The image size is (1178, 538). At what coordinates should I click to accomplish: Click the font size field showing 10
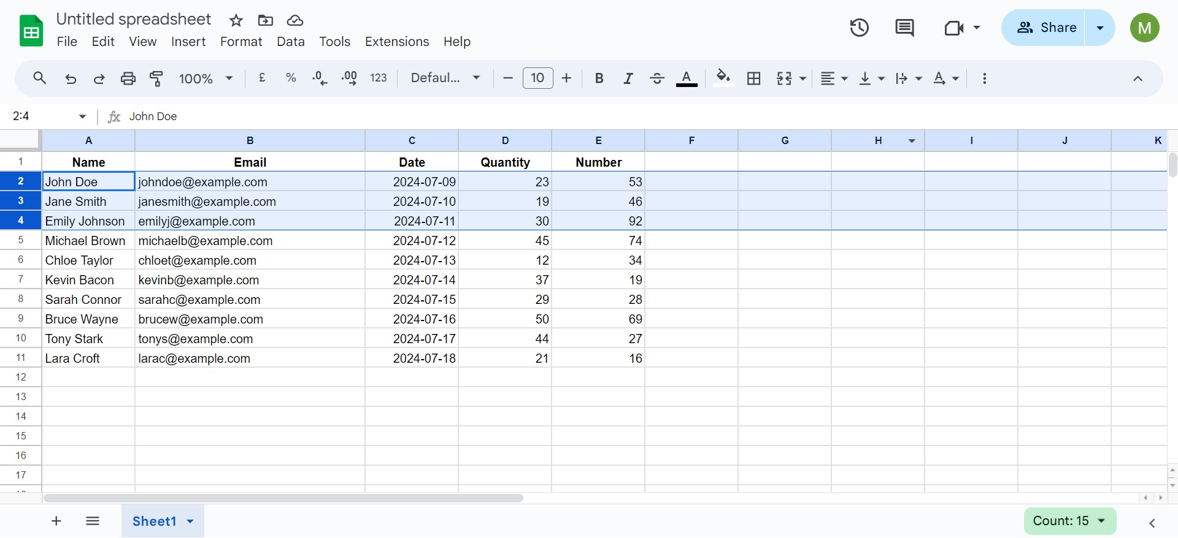pos(538,78)
